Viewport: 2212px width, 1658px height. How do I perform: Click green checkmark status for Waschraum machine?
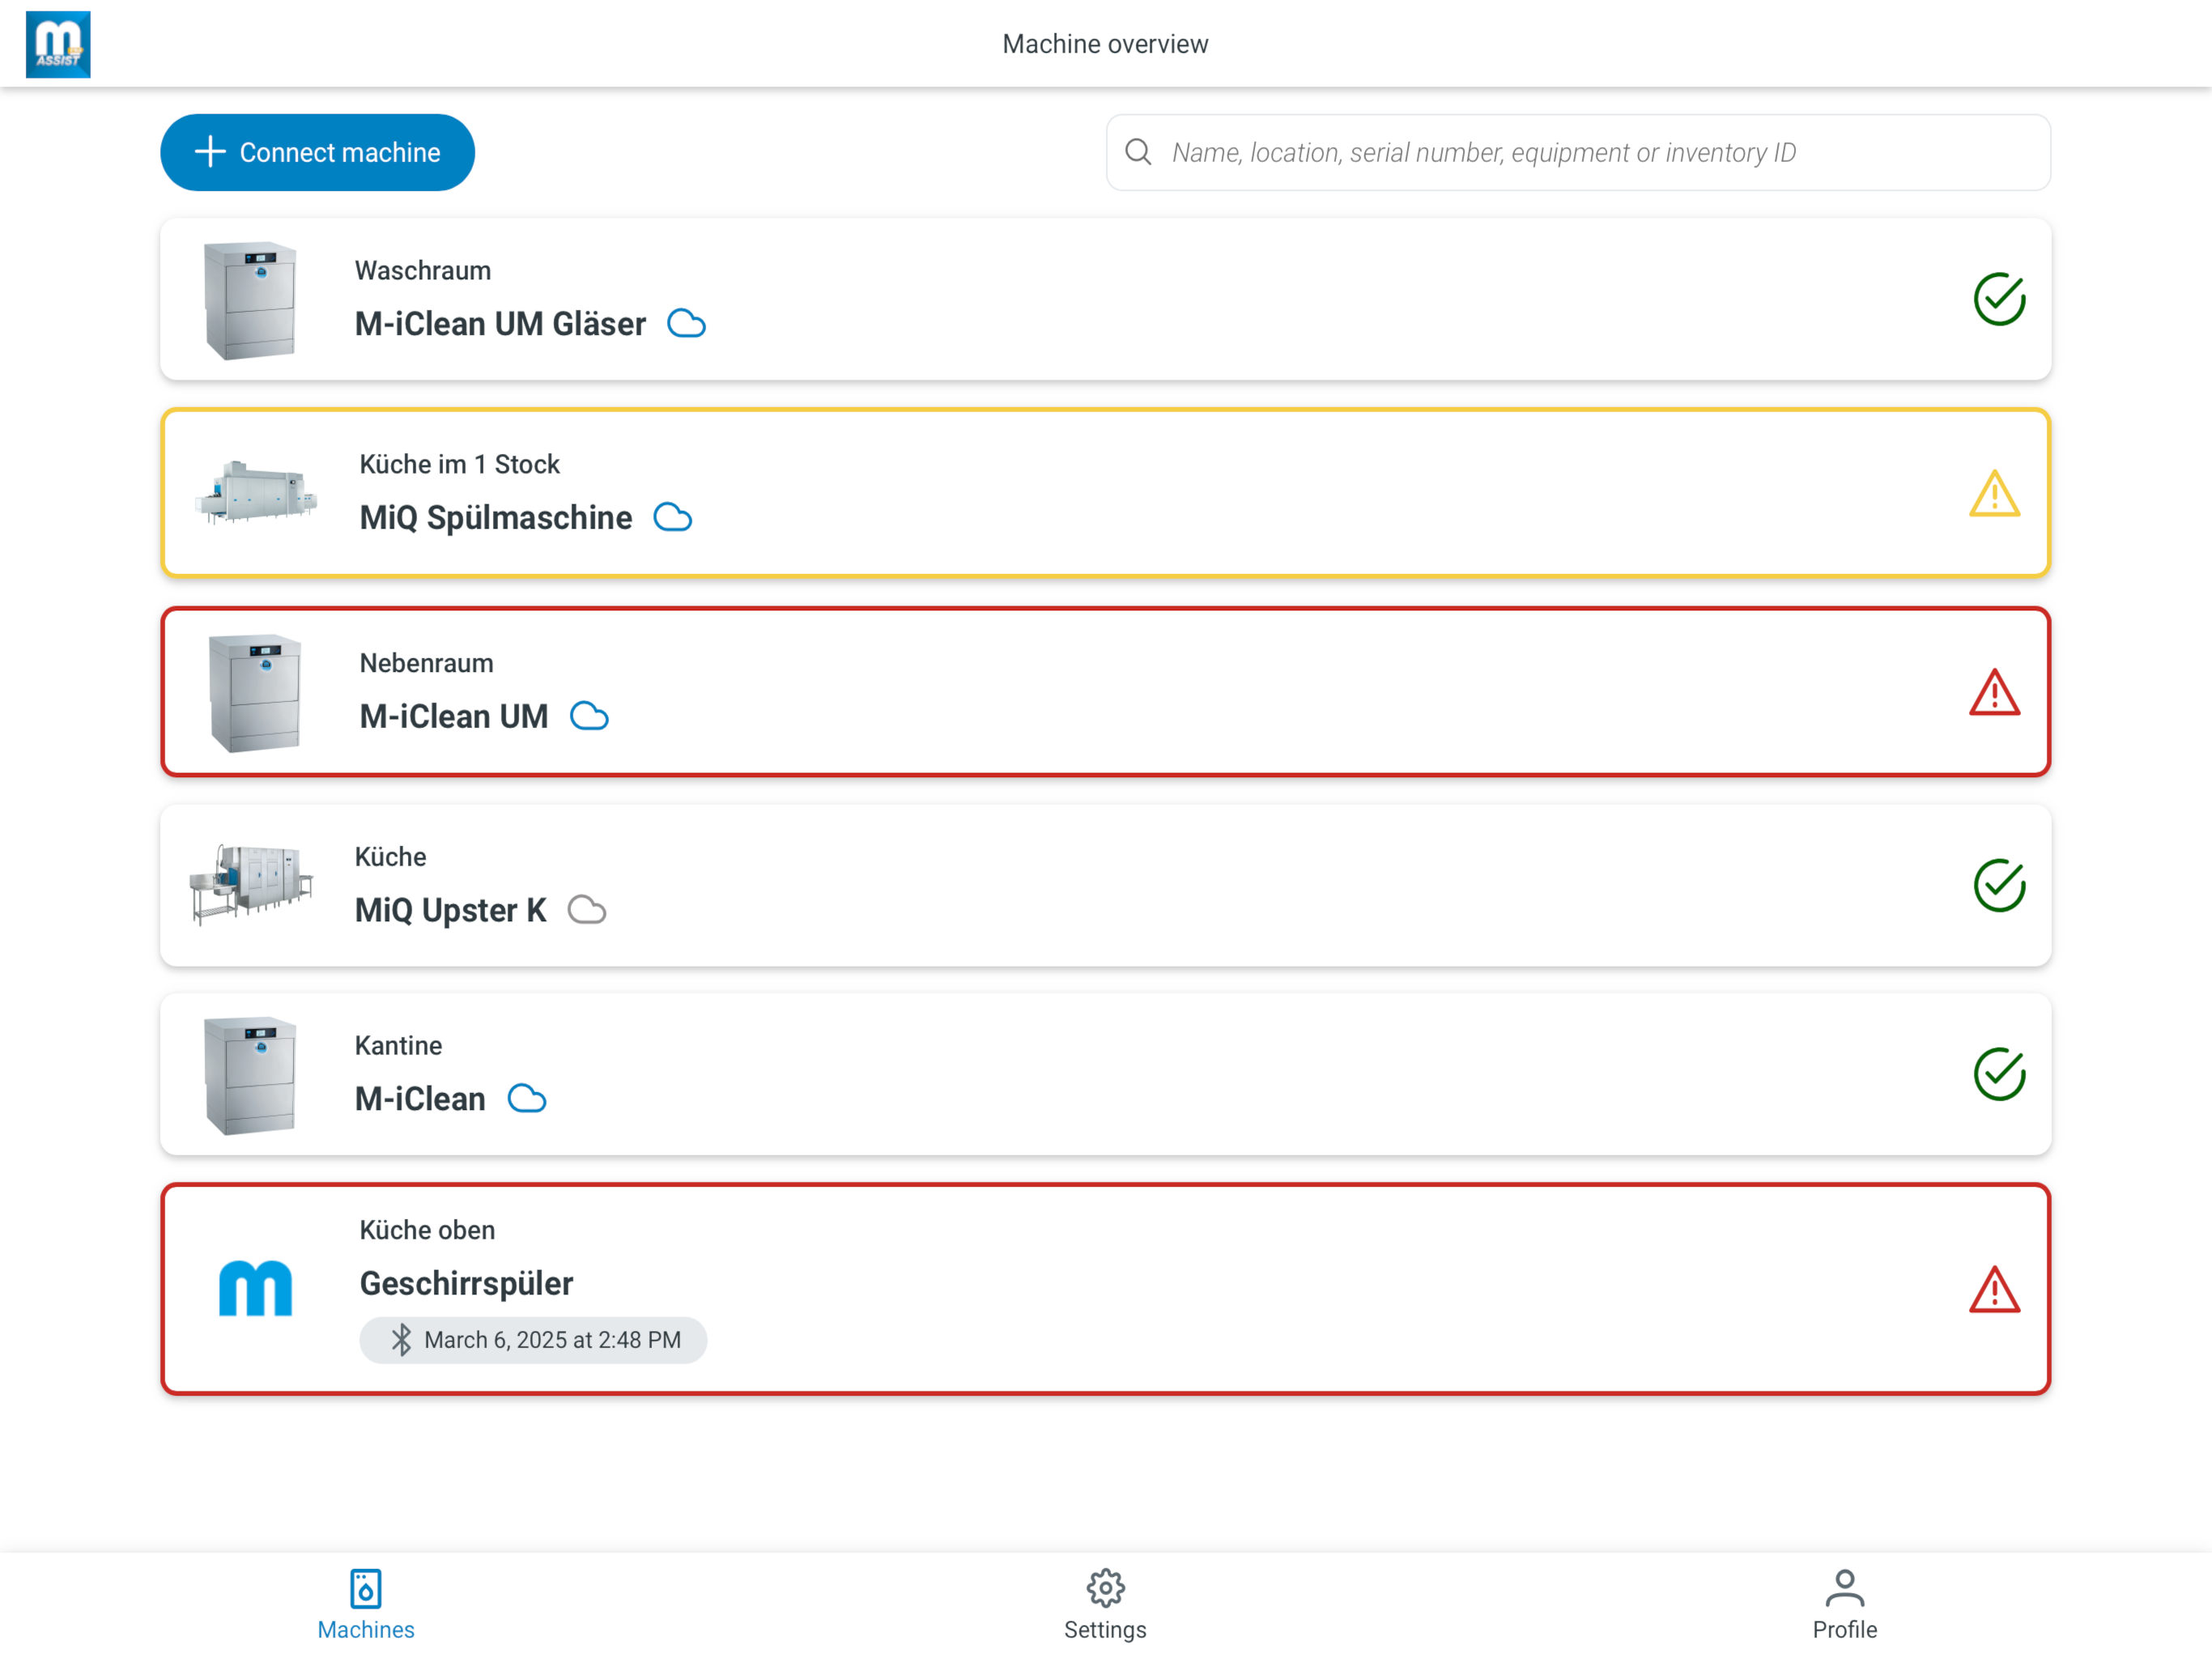coord(1999,299)
